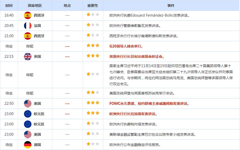Click star rating of Germany row

(x=93, y=144)
